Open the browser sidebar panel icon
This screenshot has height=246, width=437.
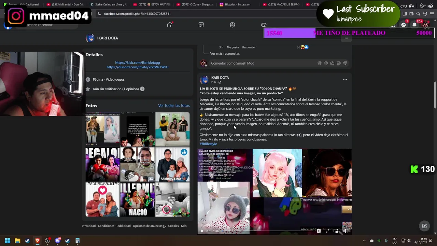point(405,14)
